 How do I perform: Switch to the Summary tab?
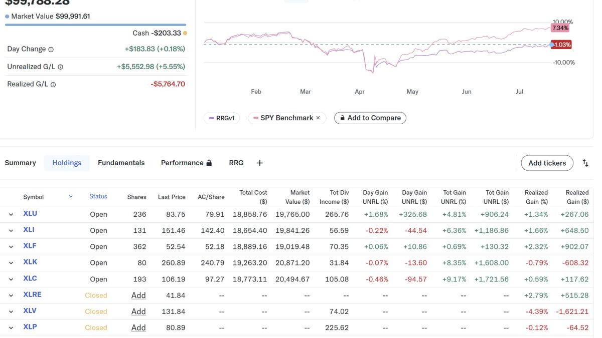(x=21, y=163)
